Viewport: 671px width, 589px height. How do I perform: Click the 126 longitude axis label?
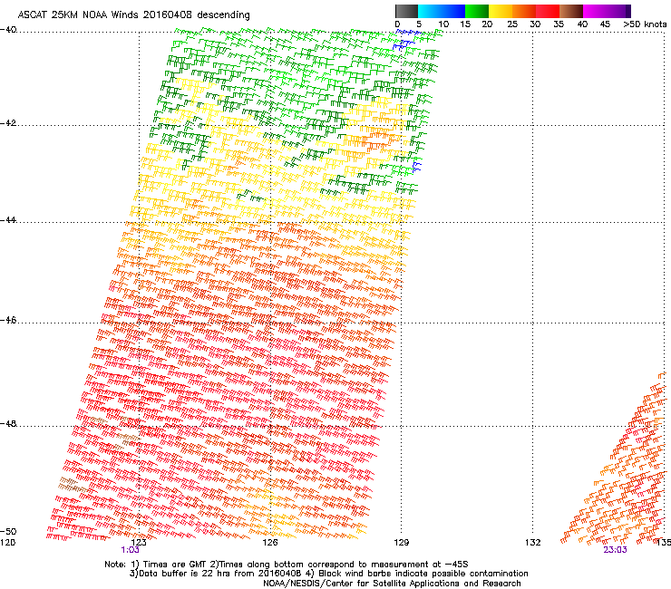coord(270,543)
